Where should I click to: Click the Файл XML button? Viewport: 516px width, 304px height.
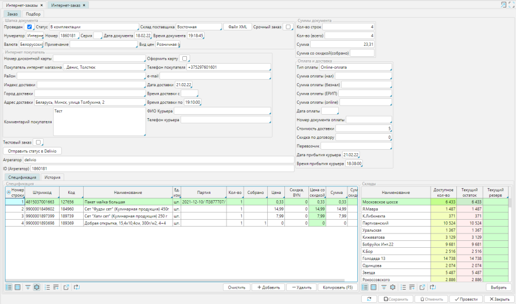[237, 27]
